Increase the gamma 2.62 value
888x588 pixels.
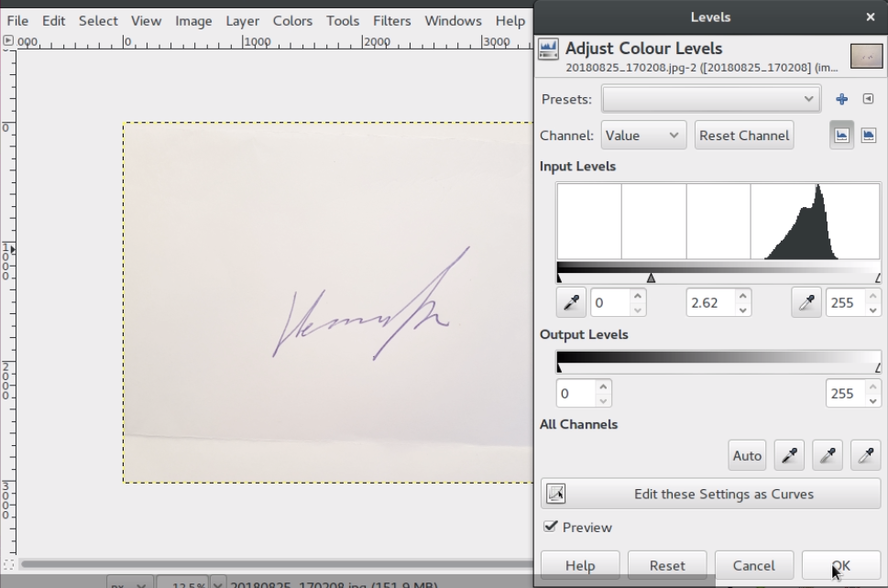click(743, 296)
